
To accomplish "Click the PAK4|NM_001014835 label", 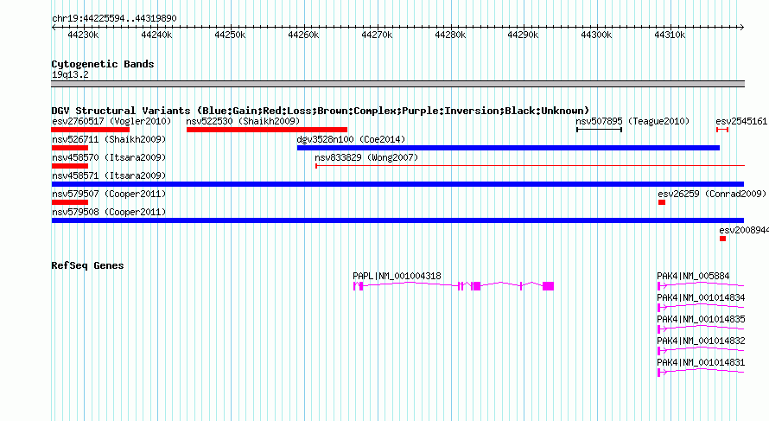I will pyautogui.click(x=701, y=320).
